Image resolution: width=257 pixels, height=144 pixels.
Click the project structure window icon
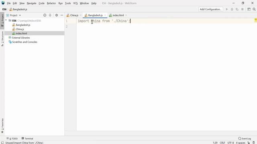[249, 9]
